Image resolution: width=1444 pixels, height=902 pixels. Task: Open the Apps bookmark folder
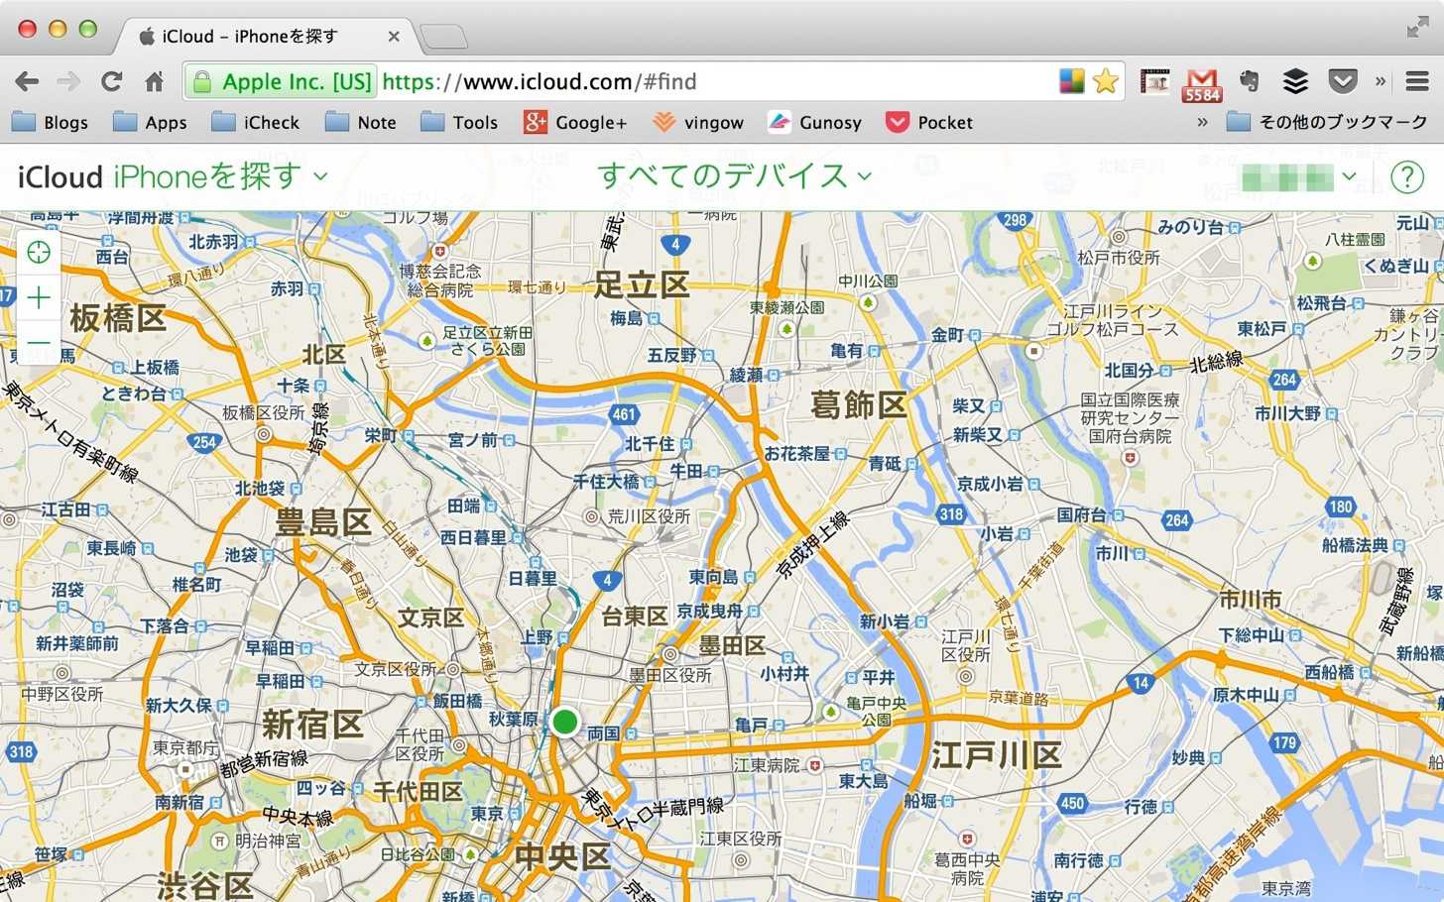coord(150,122)
